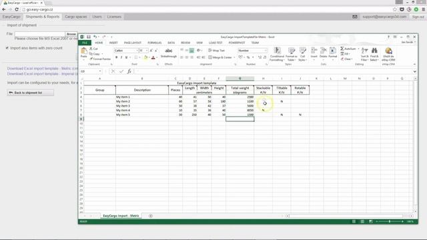
Task: Toggle Wrap Text
Action: pos(217,51)
